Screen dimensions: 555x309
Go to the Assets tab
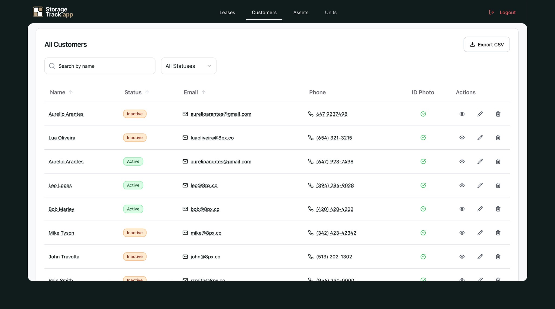click(x=301, y=12)
